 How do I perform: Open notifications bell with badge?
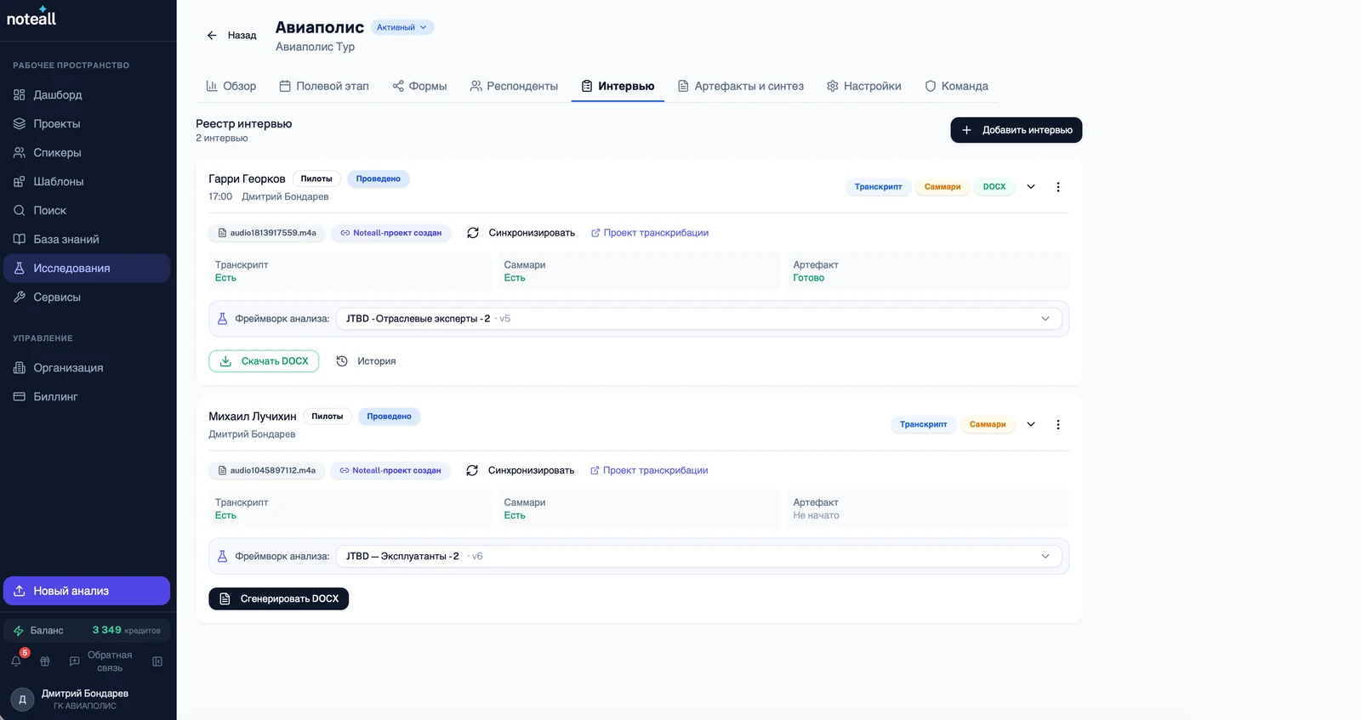point(16,660)
